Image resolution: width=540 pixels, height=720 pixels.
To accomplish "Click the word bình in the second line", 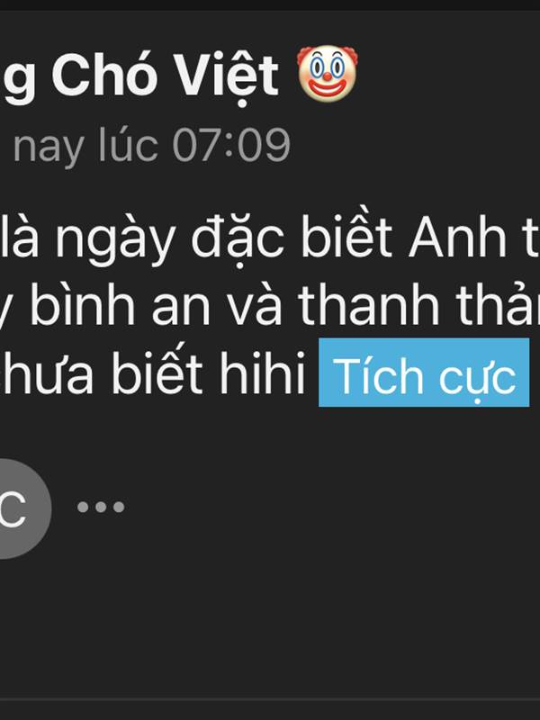I will click(83, 305).
